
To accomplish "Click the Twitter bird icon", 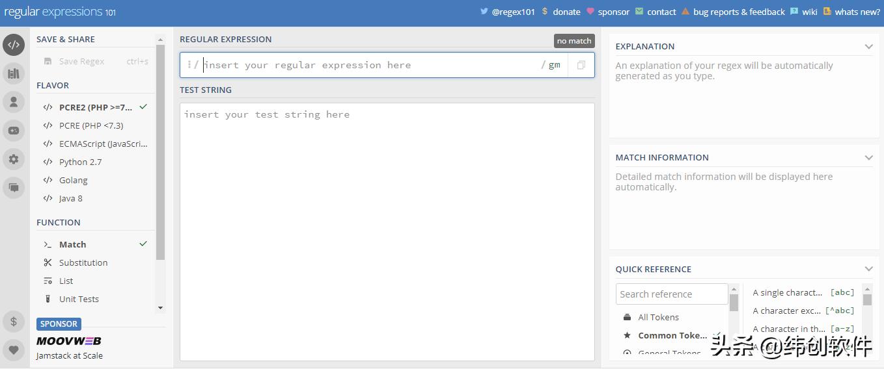I will point(484,11).
